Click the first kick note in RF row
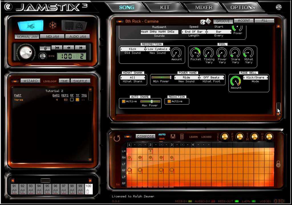The width and height of the screenshot is (292, 205). click(x=129, y=170)
